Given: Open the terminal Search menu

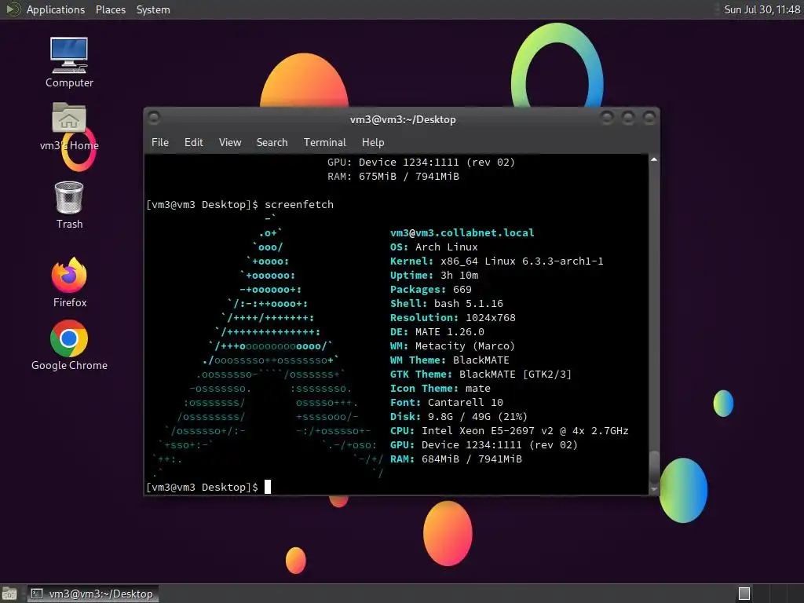Looking at the screenshot, I should coord(272,143).
